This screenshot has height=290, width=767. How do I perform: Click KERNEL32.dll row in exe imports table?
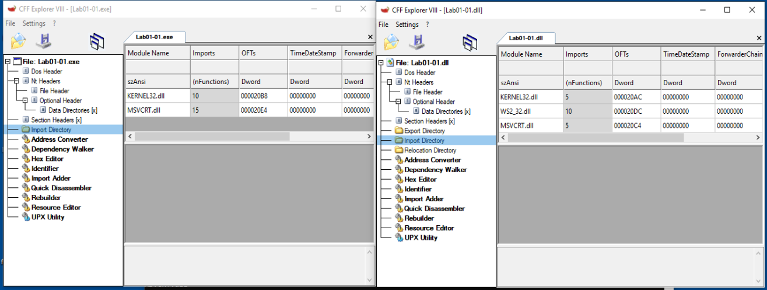(249, 96)
